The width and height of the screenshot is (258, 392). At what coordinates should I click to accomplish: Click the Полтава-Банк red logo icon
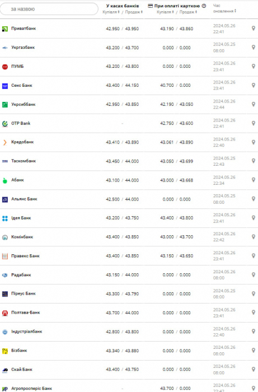click(4, 312)
